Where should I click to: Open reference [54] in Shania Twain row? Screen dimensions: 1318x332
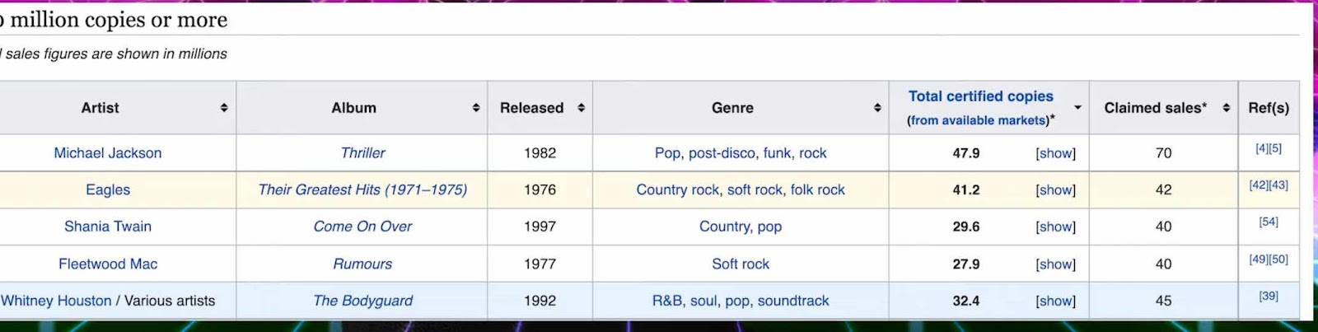1269,222
